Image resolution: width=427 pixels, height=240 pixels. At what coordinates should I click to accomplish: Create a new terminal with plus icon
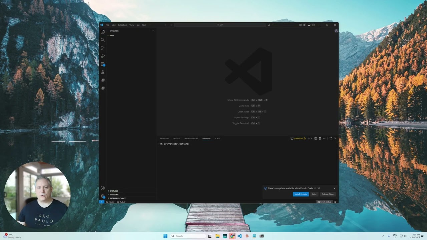[x=309, y=138]
